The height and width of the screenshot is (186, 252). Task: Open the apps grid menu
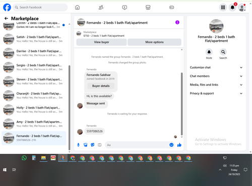point(223,8)
